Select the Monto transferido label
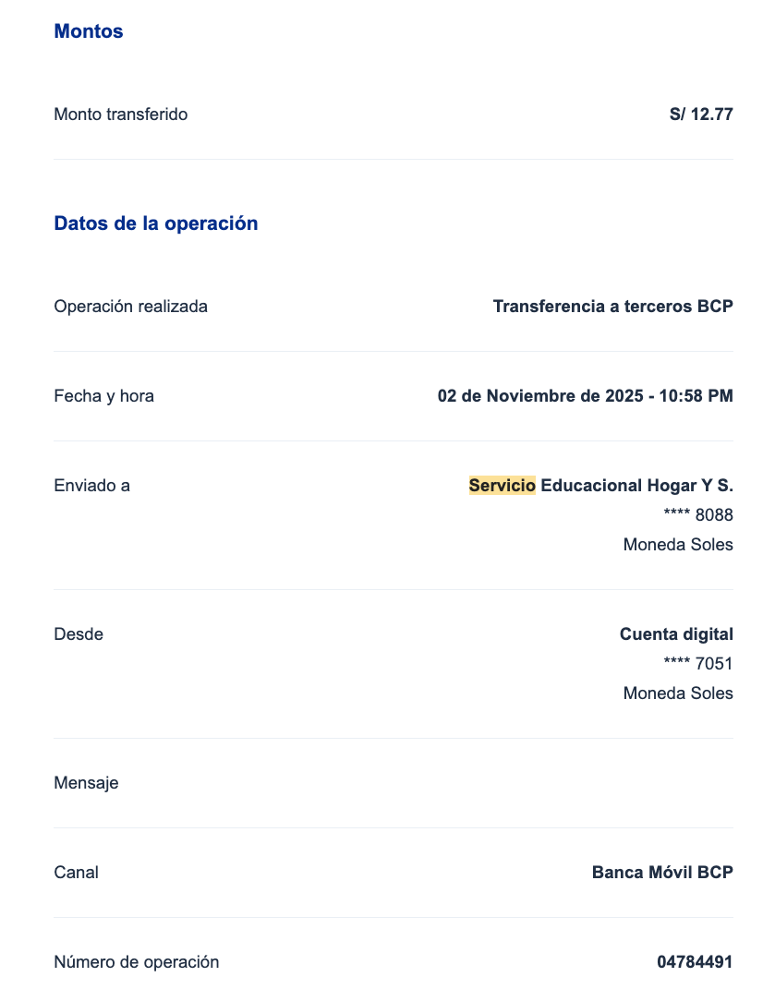This screenshot has height=1001, width=763. (x=121, y=115)
